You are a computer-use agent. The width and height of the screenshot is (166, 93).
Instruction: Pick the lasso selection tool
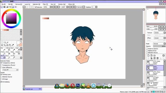tap(5, 42)
